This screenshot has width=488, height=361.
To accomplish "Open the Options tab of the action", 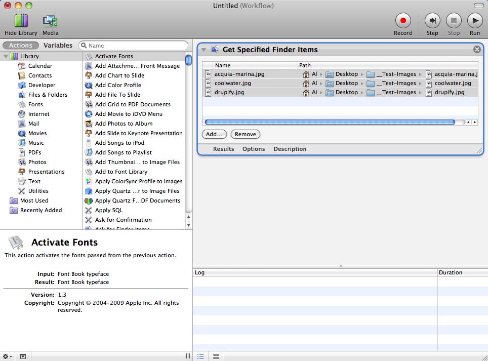I will [x=254, y=149].
